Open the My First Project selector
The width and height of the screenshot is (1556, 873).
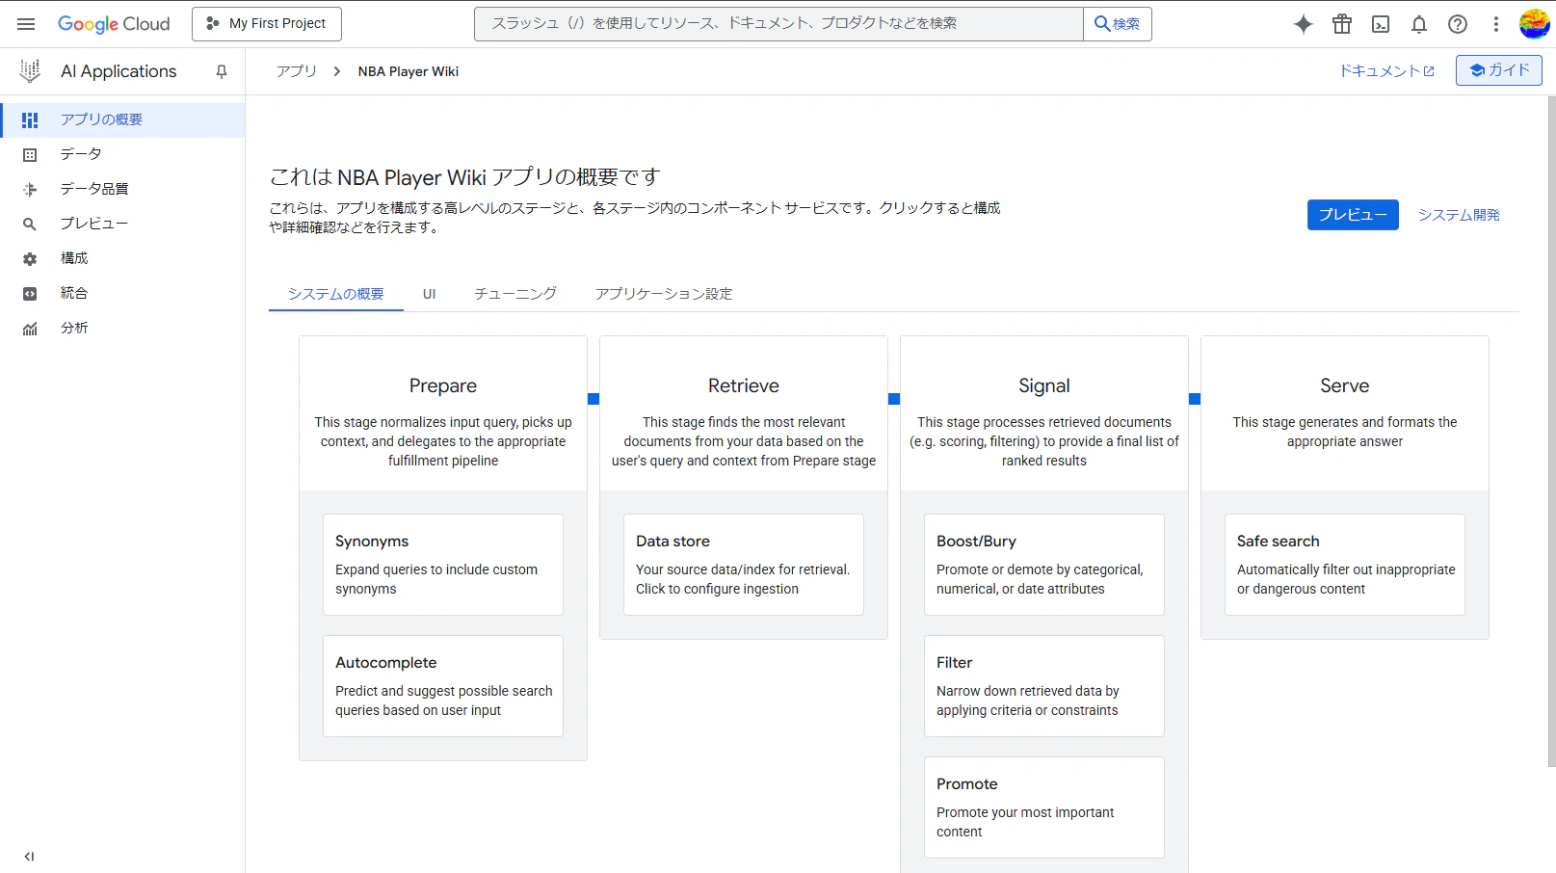coord(267,24)
